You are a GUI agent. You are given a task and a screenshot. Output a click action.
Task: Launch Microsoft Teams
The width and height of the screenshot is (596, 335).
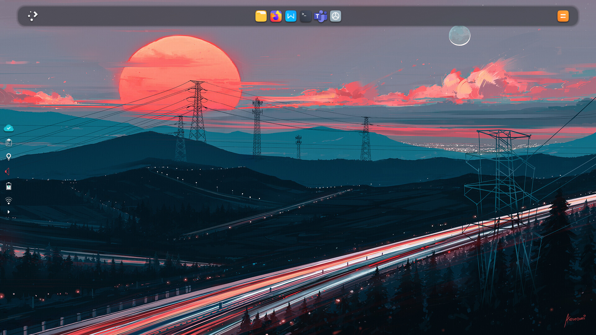pos(320,16)
